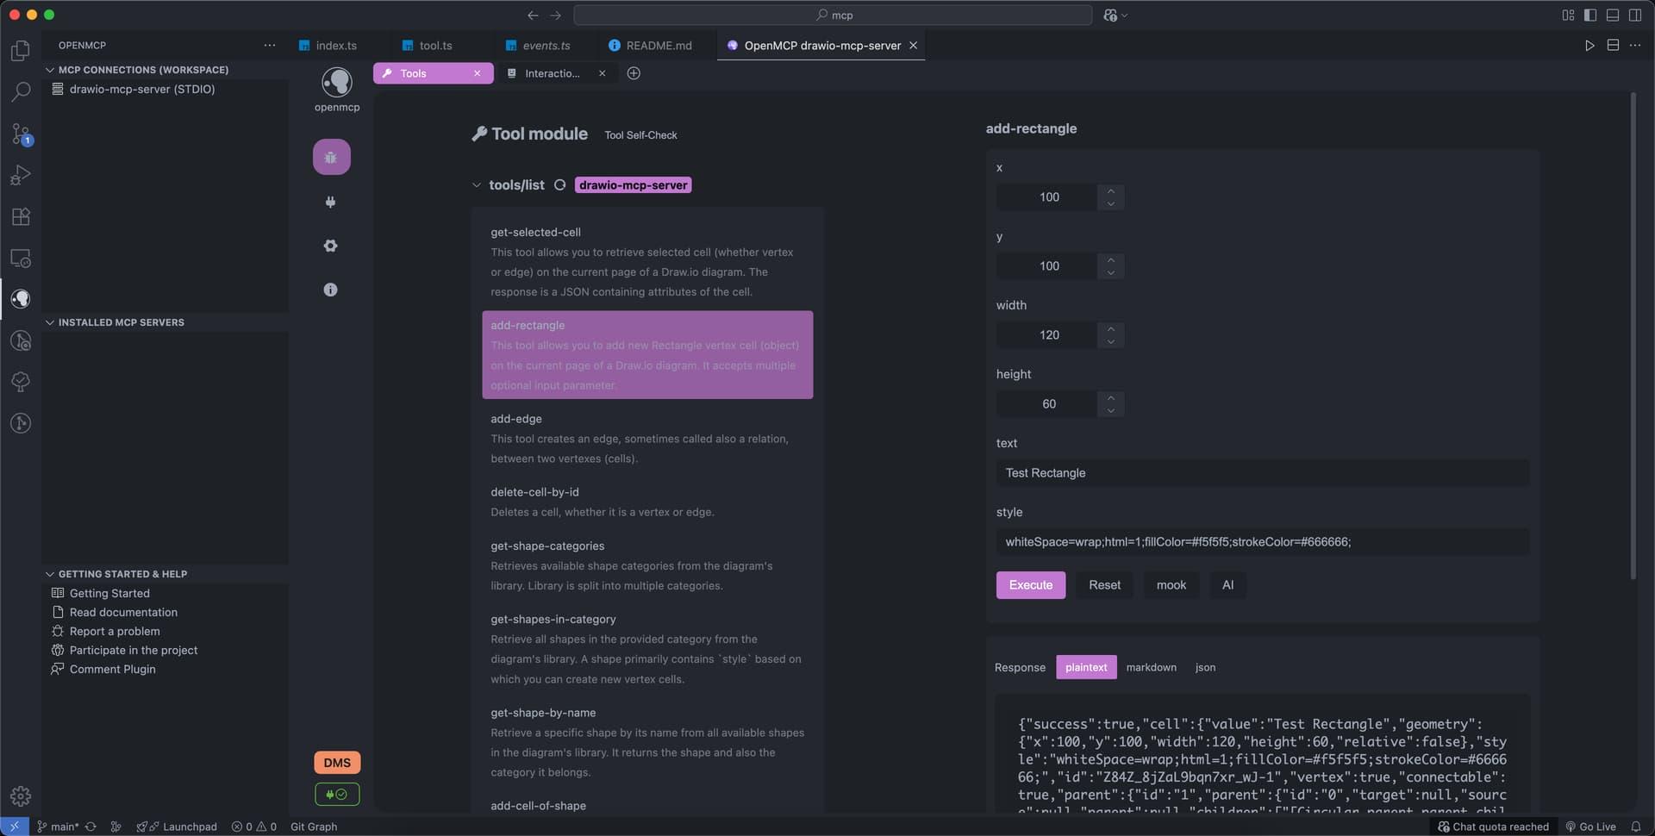Open the plug connections icon in OpenMCP panel

tap(331, 202)
